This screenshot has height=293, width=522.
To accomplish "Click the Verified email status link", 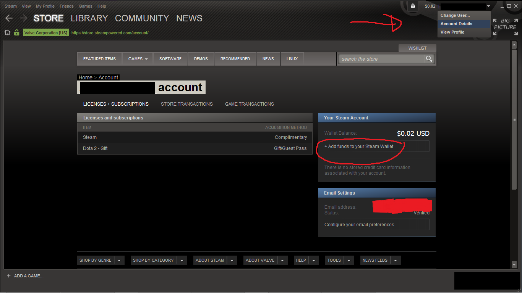I will [421, 213].
